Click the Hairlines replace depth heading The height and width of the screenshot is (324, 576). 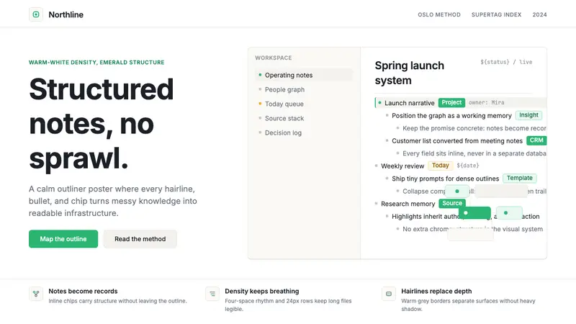click(x=436, y=291)
